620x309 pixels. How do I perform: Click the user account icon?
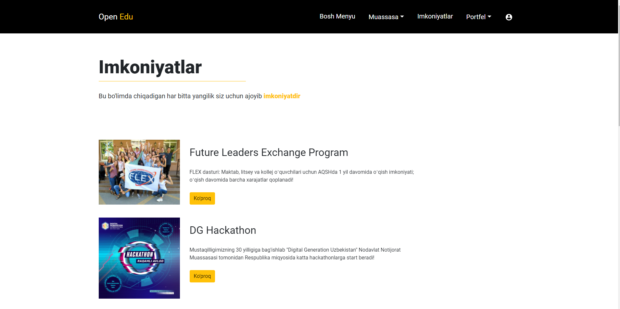(508, 17)
